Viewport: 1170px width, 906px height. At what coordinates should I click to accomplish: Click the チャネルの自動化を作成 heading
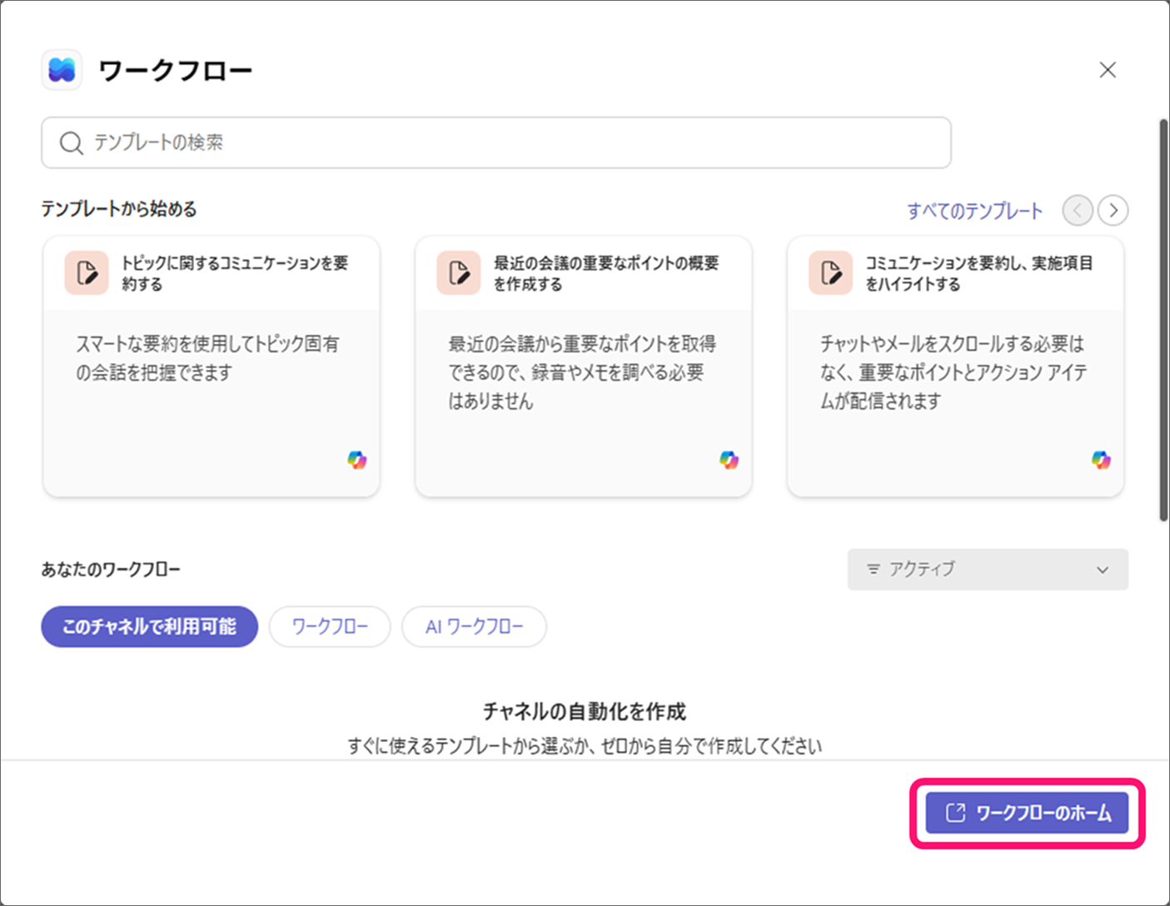(x=585, y=711)
